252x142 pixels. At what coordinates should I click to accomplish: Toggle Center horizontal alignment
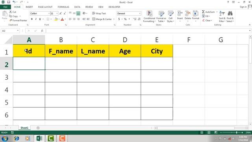(74, 19)
